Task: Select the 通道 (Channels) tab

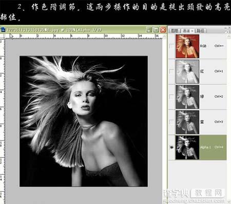Action: tap(186, 31)
